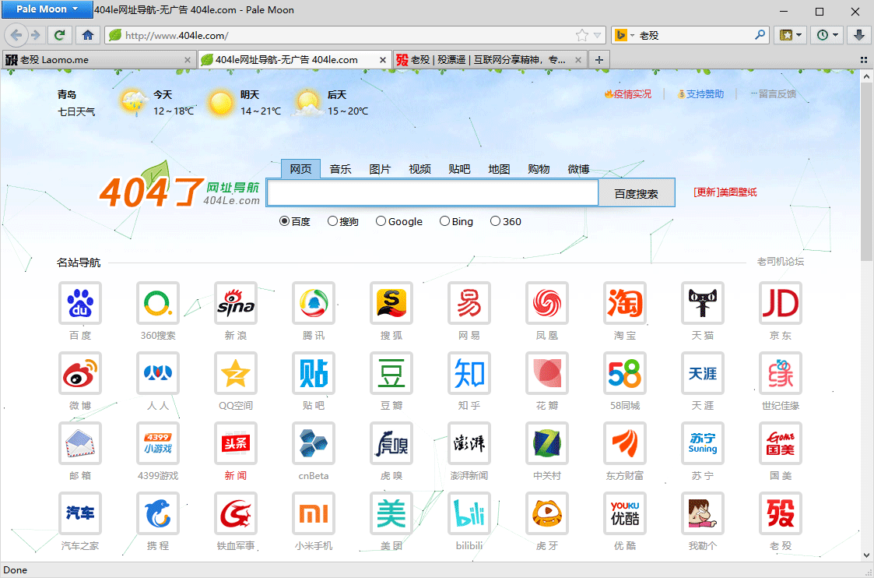Image resolution: width=874 pixels, height=578 pixels.
Task: Open the history clock dropdown button
Action: [x=827, y=35]
